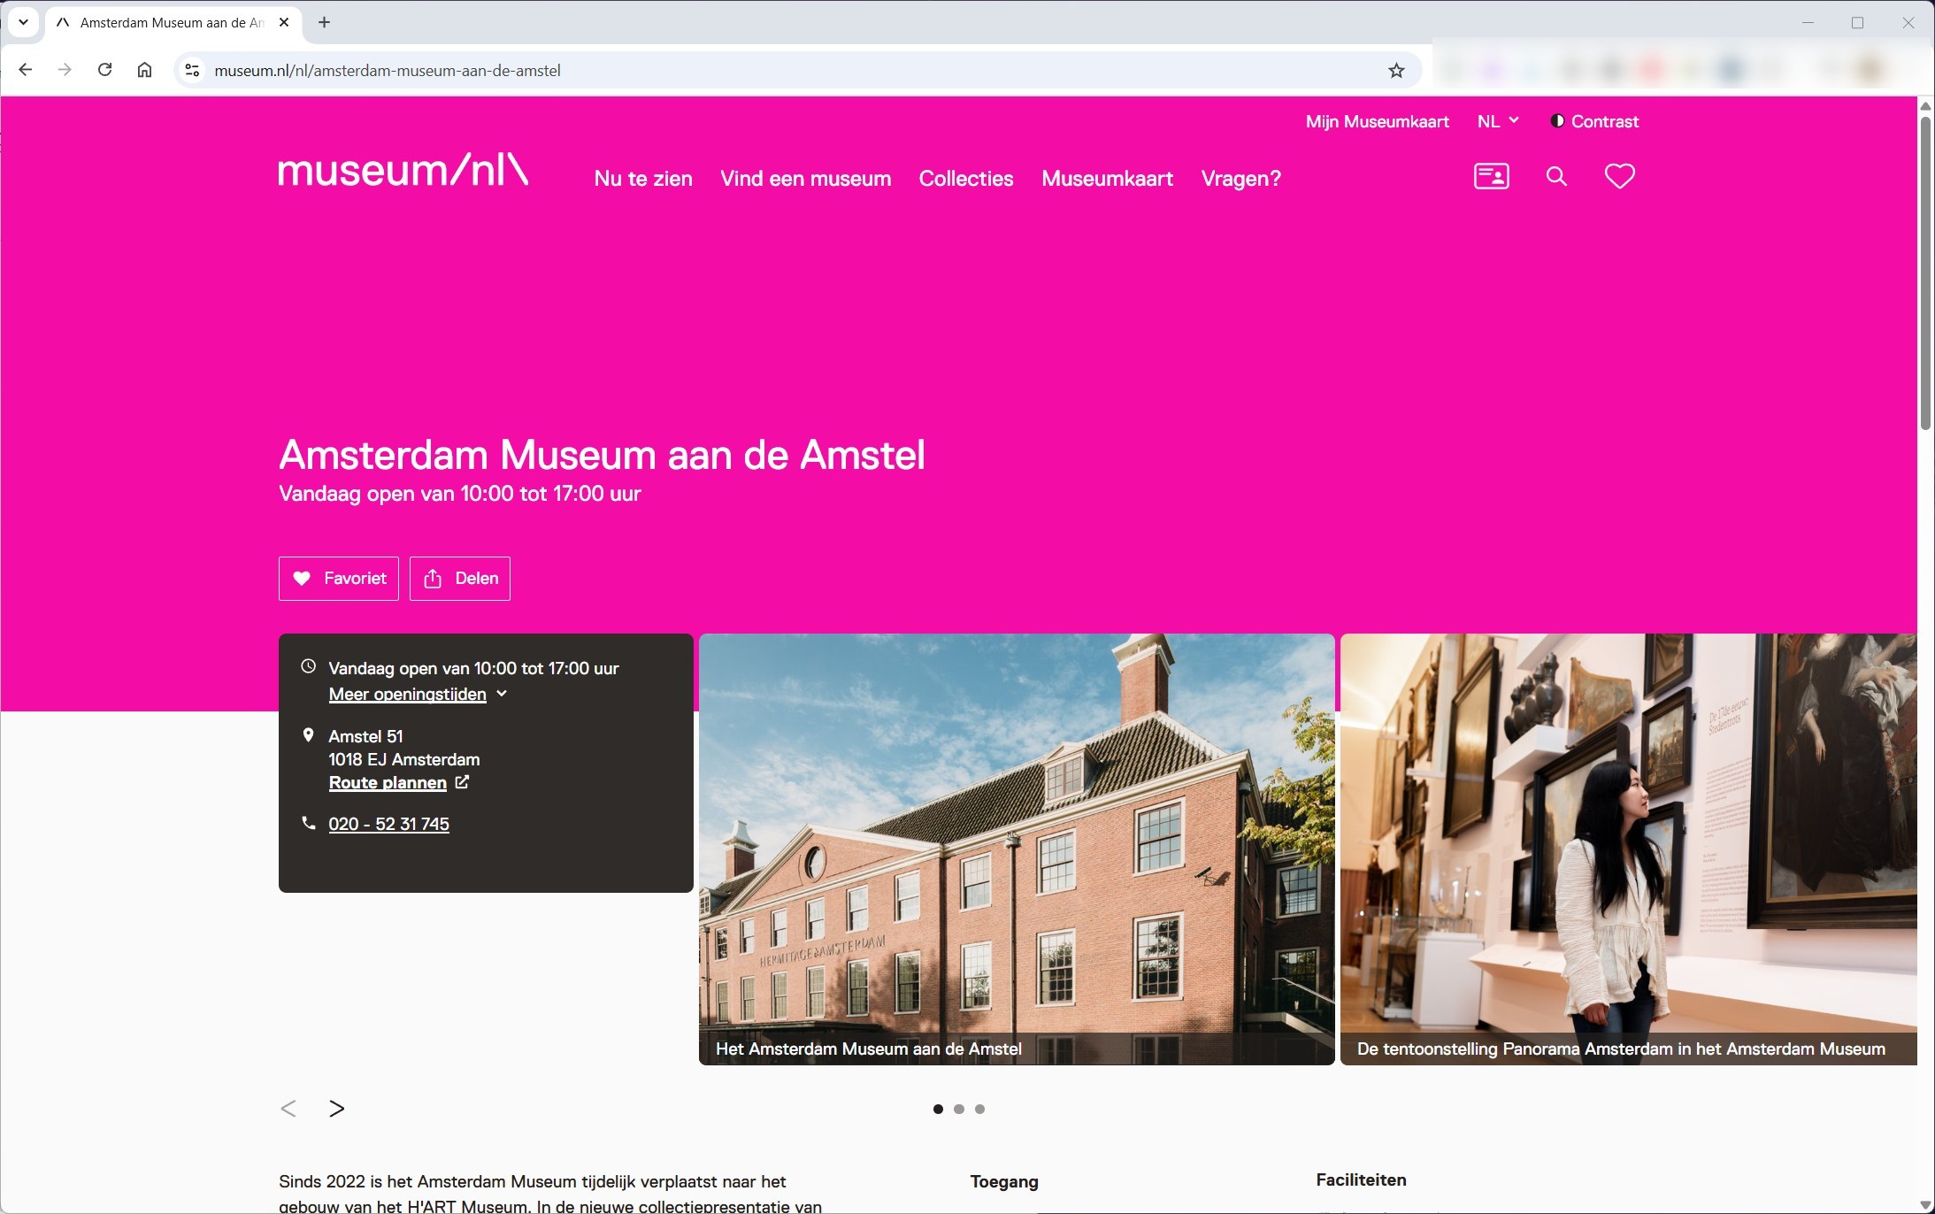Open a new browser tab

(x=324, y=22)
